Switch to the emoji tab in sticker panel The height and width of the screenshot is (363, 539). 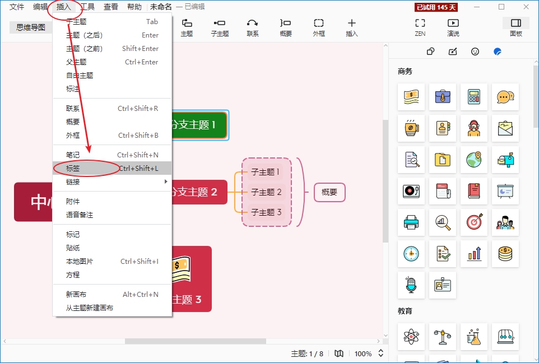pos(475,51)
